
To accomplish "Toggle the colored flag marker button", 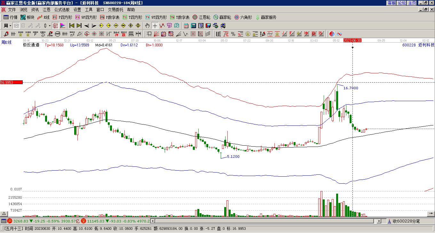I will 63,26.
